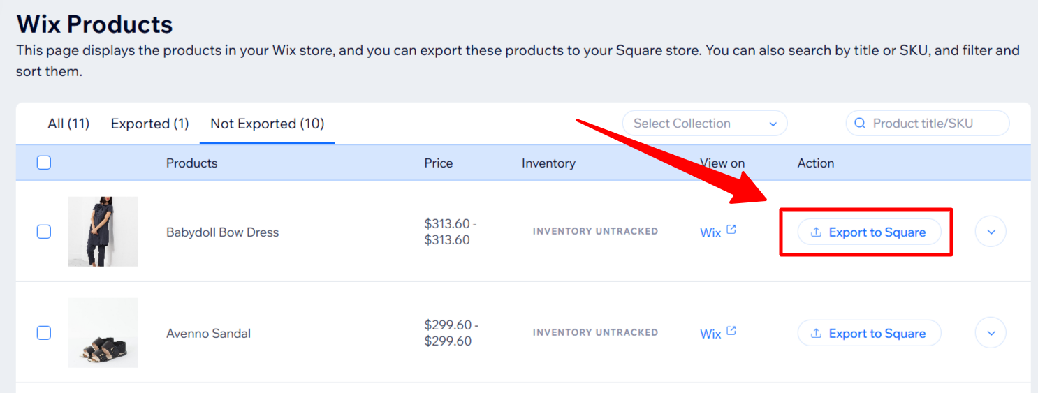Image resolution: width=1038 pixels, height=393 pixels.
Task: Export Avenno Sandal to Square
Action: coord(870,334)
